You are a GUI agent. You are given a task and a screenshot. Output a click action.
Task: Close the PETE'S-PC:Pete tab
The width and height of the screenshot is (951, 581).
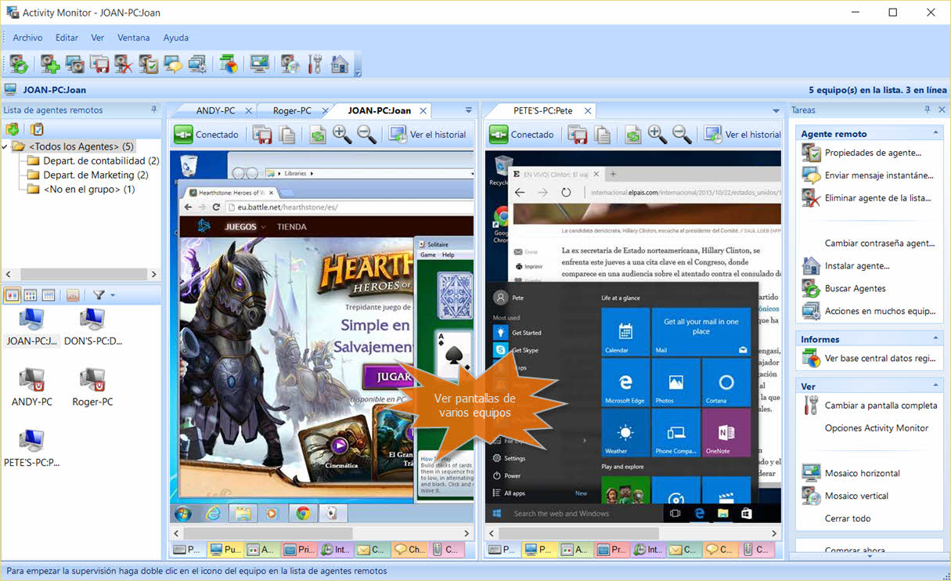coord(588,111)
